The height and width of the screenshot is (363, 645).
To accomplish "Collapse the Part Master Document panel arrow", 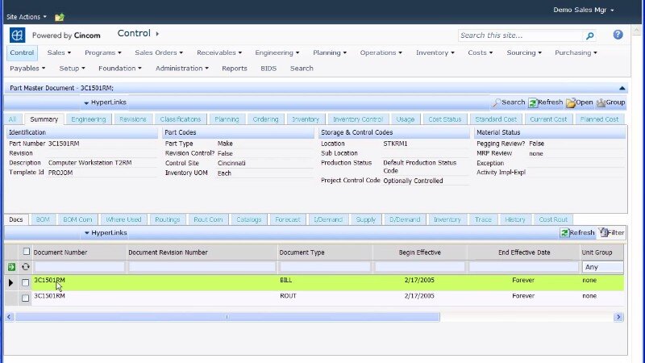I will 622,88.
